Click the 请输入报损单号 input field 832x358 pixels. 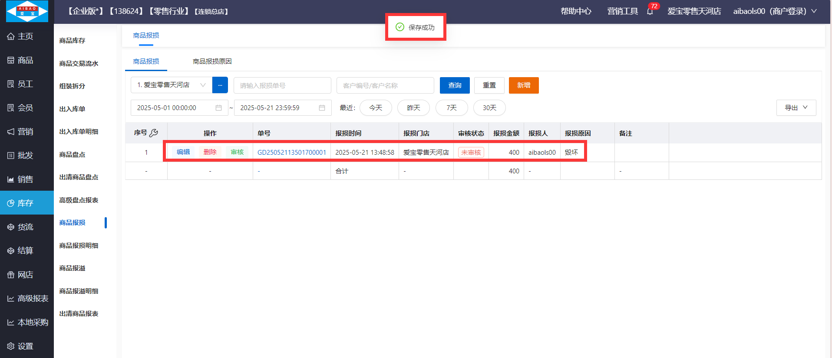click(282, 85)
